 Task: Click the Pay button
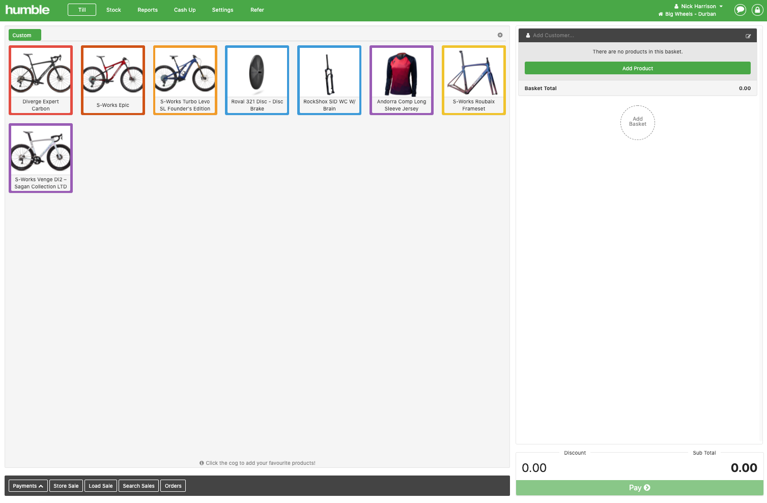tap(639, 488)
